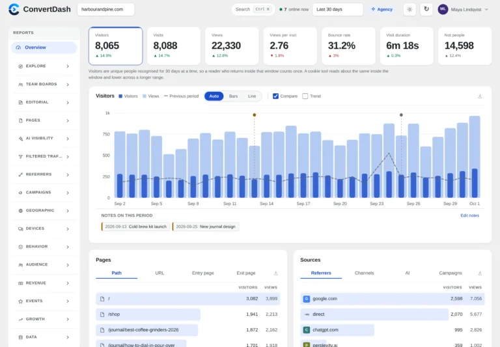The image size is (500, 347).
Task: Enable the Trend checkbox
Action: (x=305, y=96)
